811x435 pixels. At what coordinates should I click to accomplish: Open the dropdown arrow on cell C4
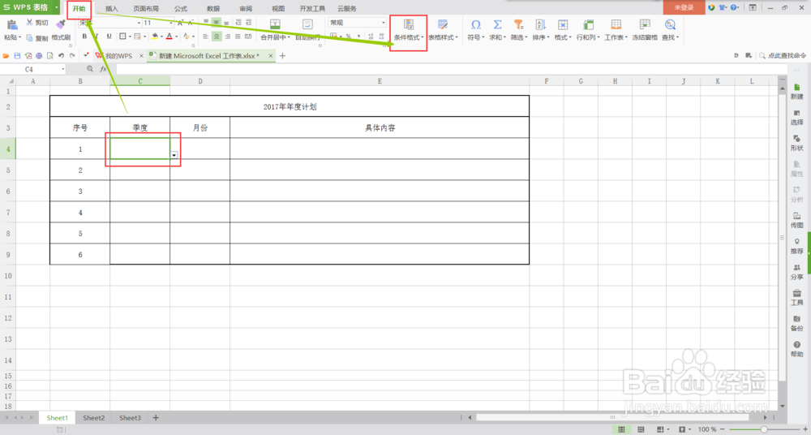tap(174, 155)
